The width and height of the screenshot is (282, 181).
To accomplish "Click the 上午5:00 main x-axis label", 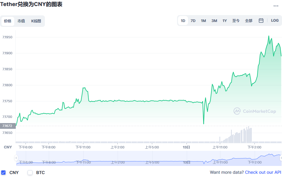I will [152, 147].
